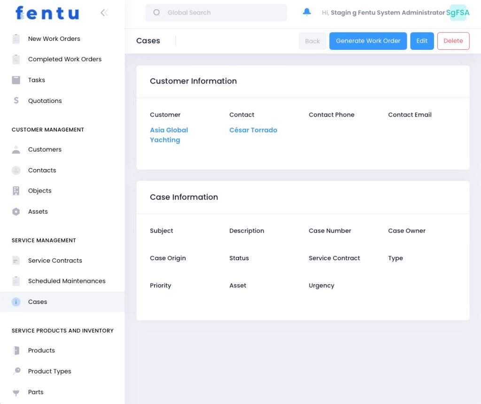Click the Edit button
This screenshot has width=481, height=404.
pyautogui.click(x=422, y=41)
